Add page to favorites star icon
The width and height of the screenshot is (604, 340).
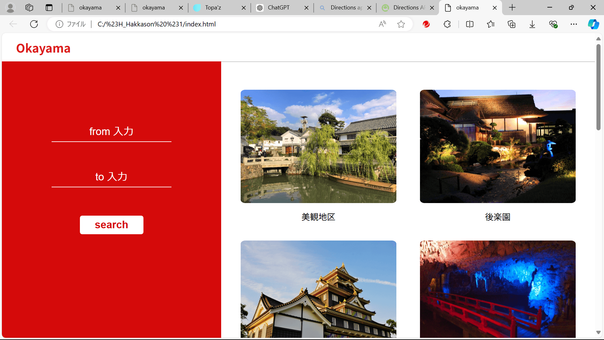coord(401,24)
